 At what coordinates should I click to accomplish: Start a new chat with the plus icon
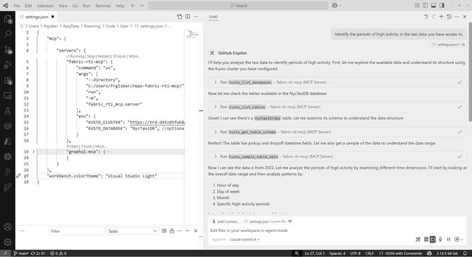(x=441, y=17)
